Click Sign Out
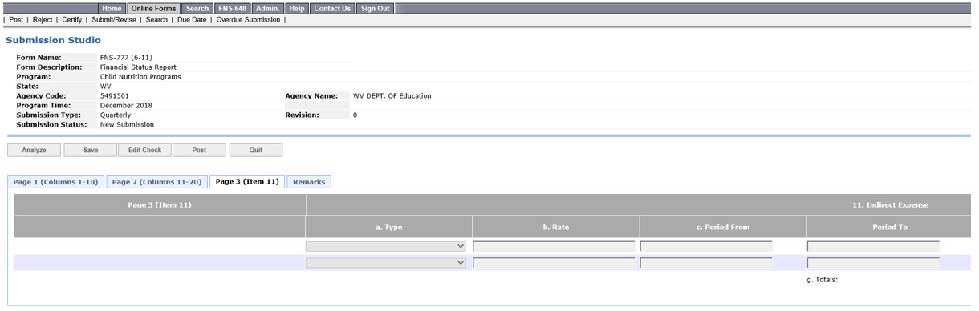 point(375,8)
